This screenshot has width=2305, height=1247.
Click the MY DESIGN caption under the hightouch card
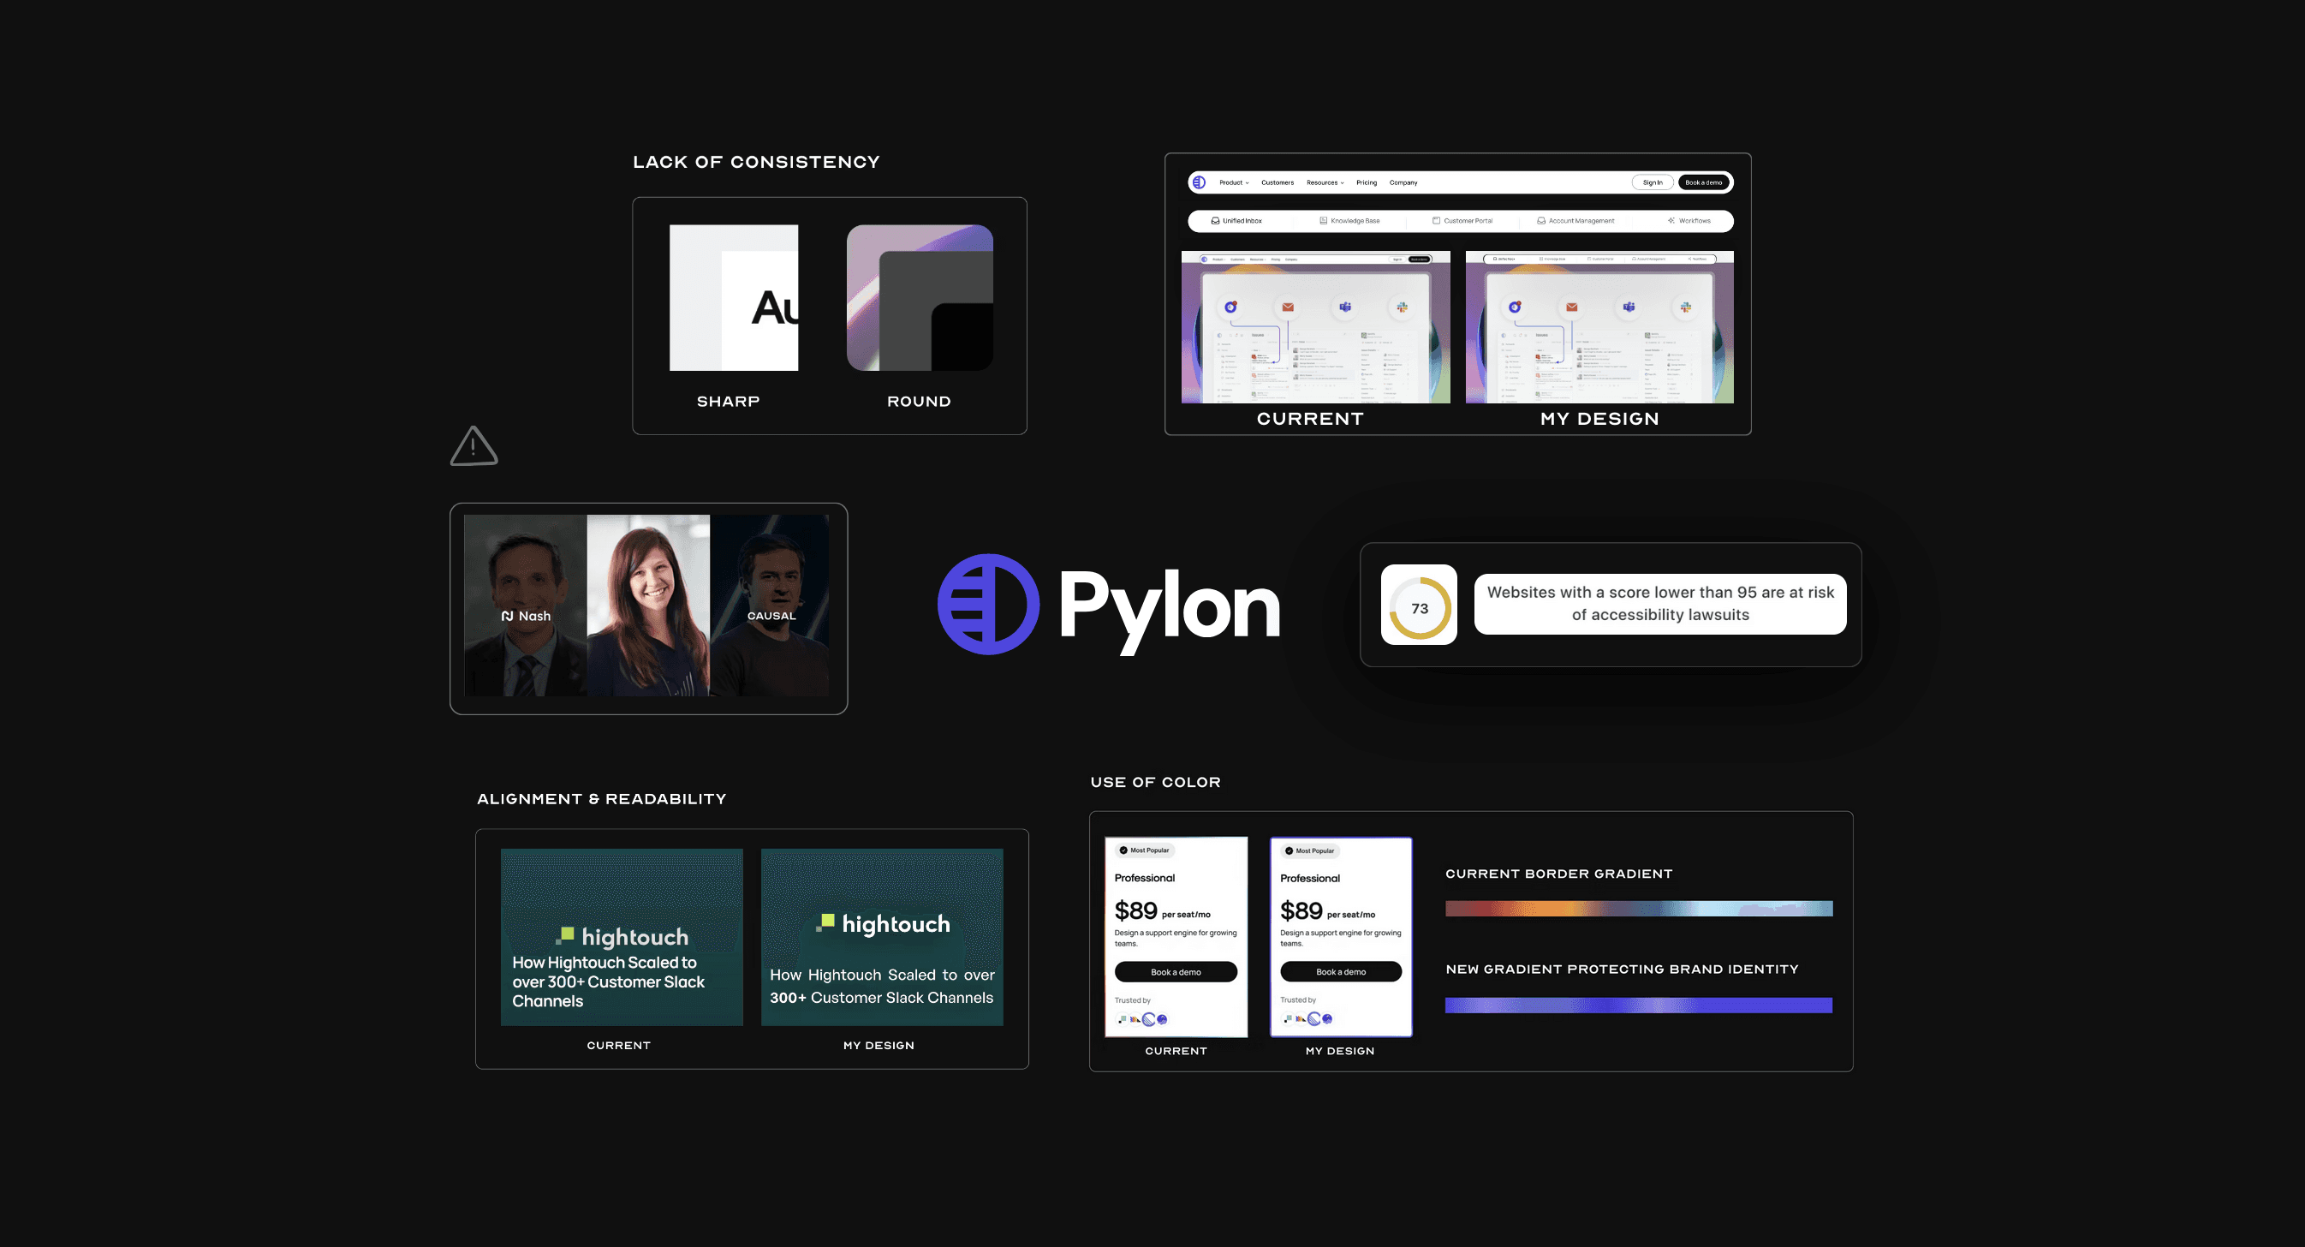(x=879, y=1045)
